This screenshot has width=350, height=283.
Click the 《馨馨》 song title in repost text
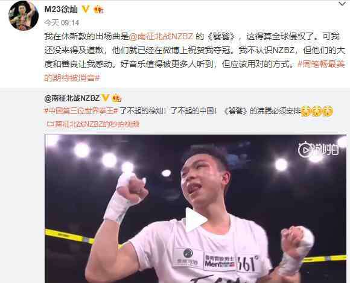coord(236,110)
